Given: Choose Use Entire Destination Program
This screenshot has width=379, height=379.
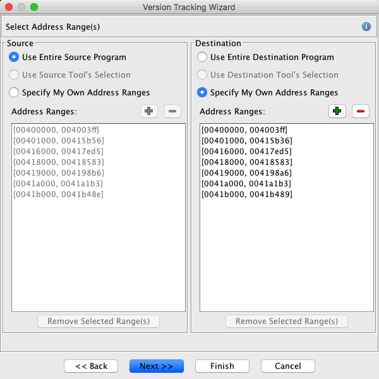Looking at the screenshot, I should (202, 57).
